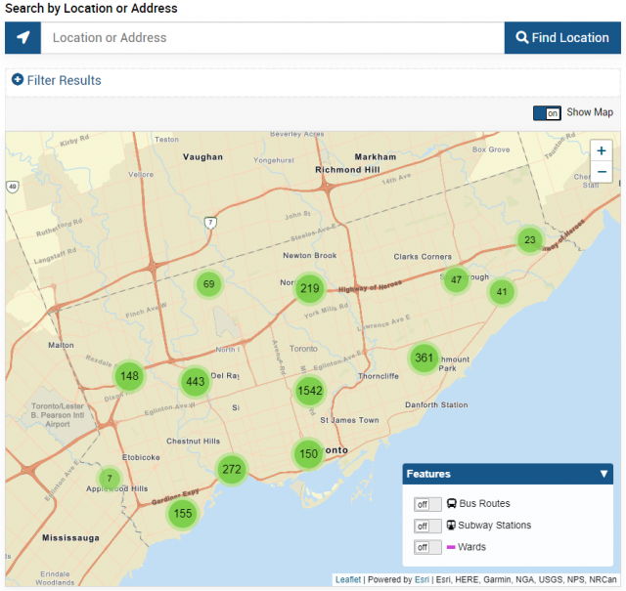626x591 pixels.
Task: Zoom in the map with plus button
Action: 602,150
